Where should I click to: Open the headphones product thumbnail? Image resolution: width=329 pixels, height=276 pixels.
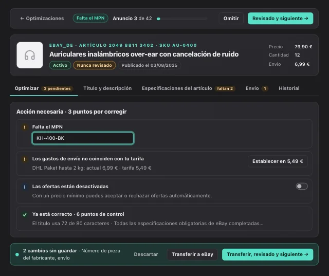(x=30, y=55)
